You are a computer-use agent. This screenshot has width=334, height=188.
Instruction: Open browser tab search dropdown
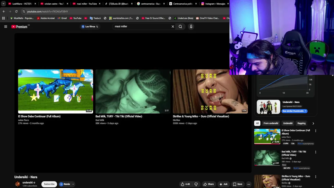tap(3, 4)
